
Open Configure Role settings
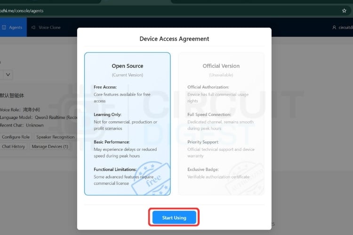coord(16,137)
